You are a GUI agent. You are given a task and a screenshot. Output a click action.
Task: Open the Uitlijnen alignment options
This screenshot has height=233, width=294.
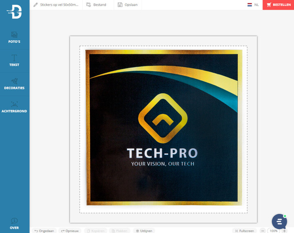tap(143, 231)
